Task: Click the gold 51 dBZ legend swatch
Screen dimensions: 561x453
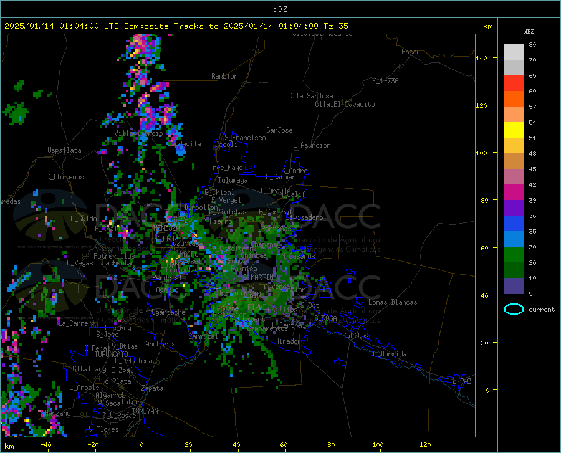Action: pyautogui.click(x=514, y=146)
